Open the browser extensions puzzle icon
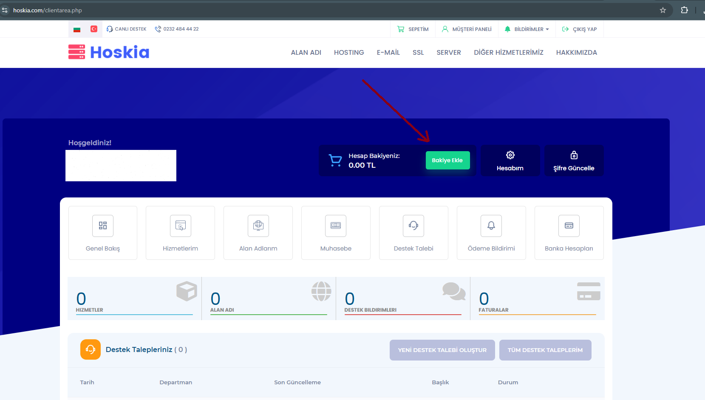Screen dimensions: 705x400 click(684, 10)
